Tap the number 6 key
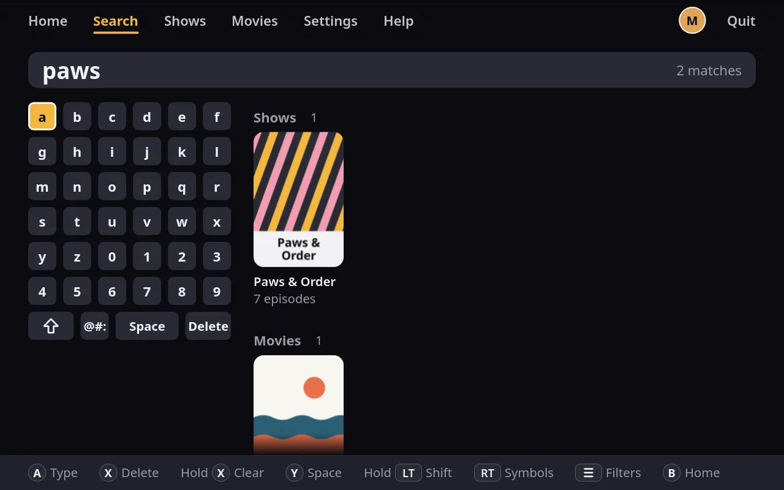The height and width of the screenshot is (490, 784). coord(112,291)
